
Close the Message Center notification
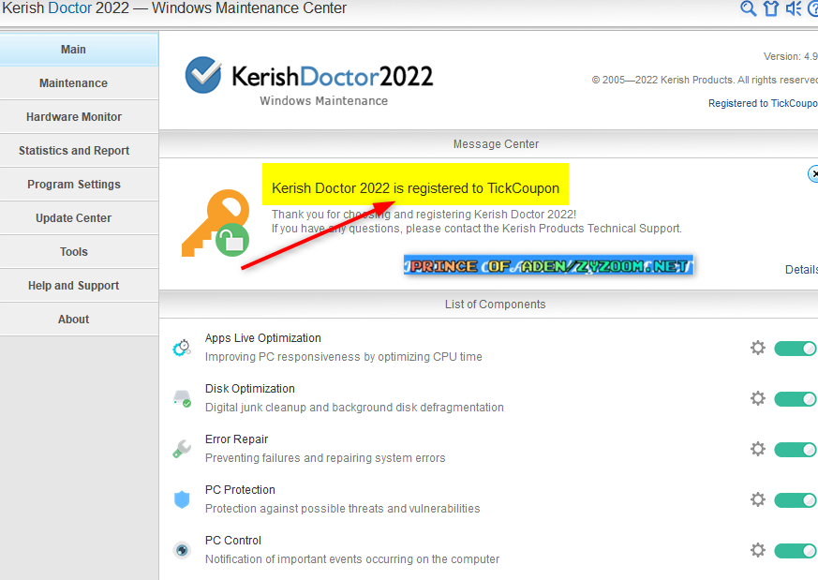point(812,173)
